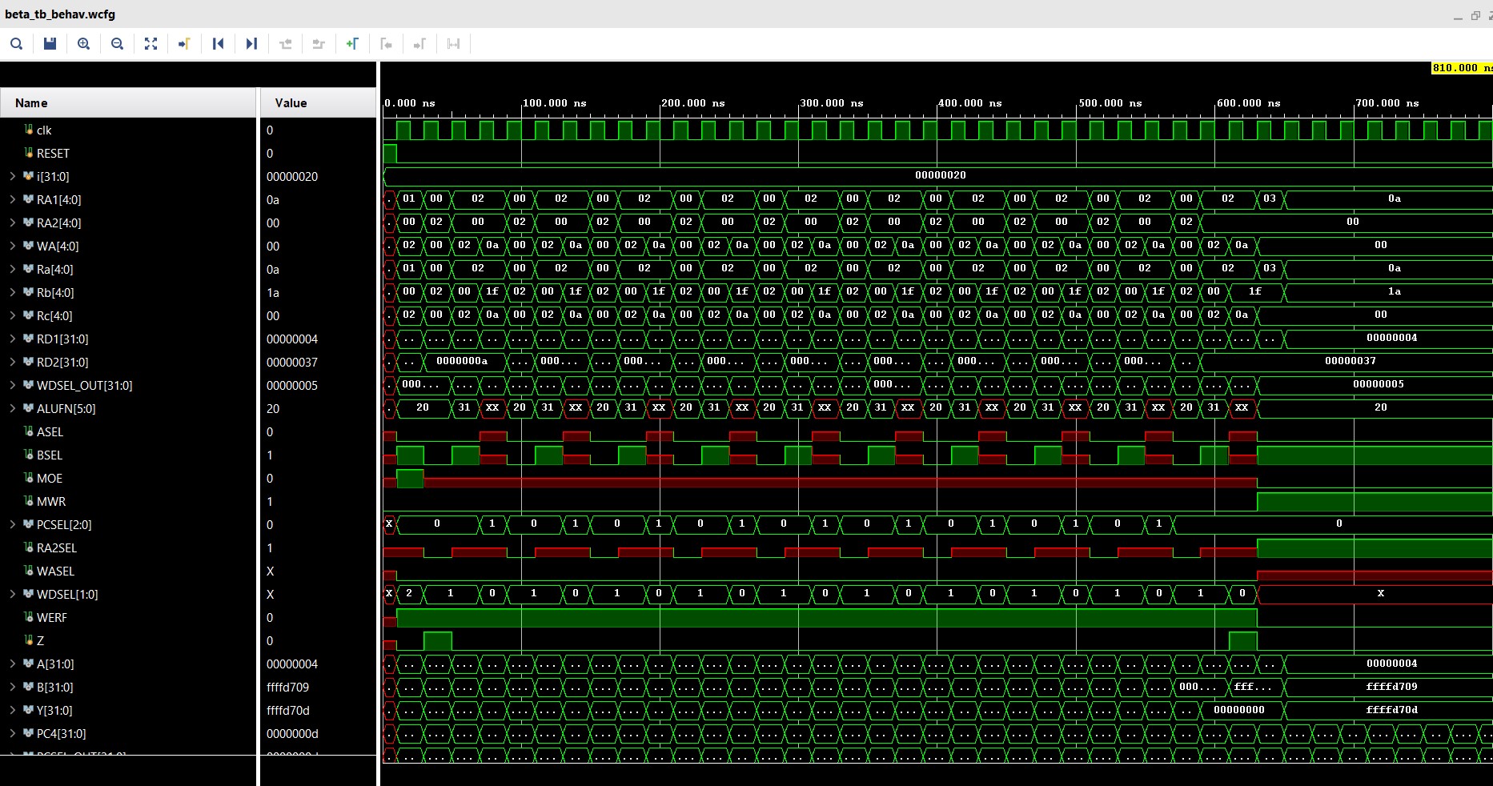
Task: Click the WERF signal icon
Action: (x=29, y=617)
